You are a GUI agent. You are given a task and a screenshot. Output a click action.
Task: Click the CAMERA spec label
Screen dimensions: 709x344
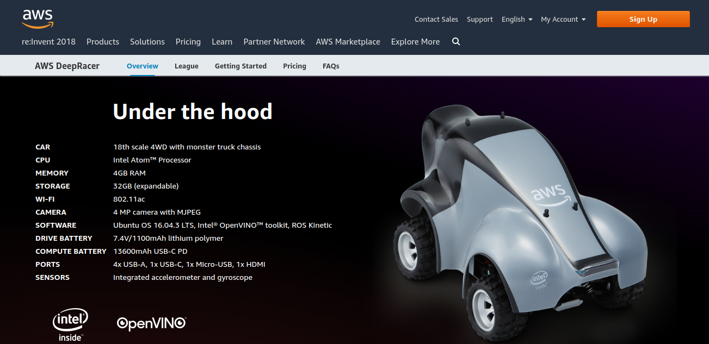(x=51, y=212)
